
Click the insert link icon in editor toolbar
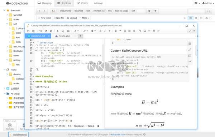pyautogui.click(x=140, y=31)
